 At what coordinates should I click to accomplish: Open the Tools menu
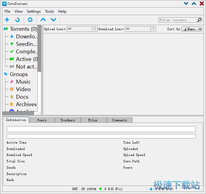click(49, 11)
